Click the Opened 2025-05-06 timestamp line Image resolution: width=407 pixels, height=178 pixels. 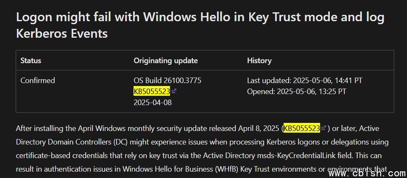pos(296,92)
